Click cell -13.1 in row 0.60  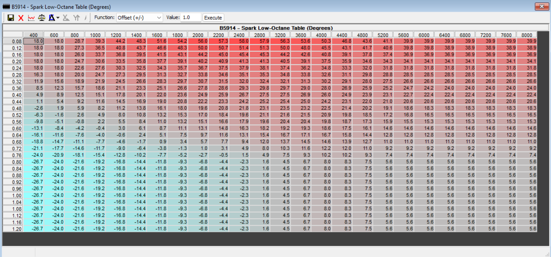[x=34, y=128]
